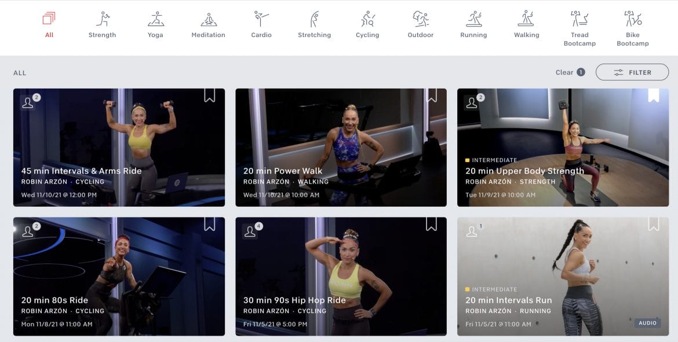678x342 pixels.
Task: Click date Wed 11/10/21 @ 10:00 AM
Action: click(x=281, y=195)
